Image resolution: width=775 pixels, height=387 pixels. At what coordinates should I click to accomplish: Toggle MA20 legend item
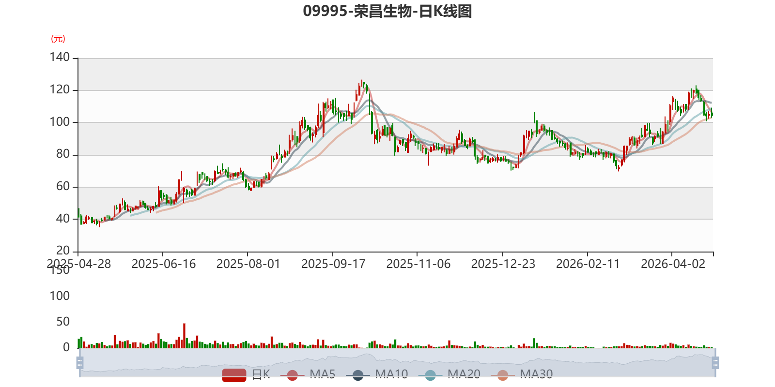pyautogui.click(x=449, y=374)
